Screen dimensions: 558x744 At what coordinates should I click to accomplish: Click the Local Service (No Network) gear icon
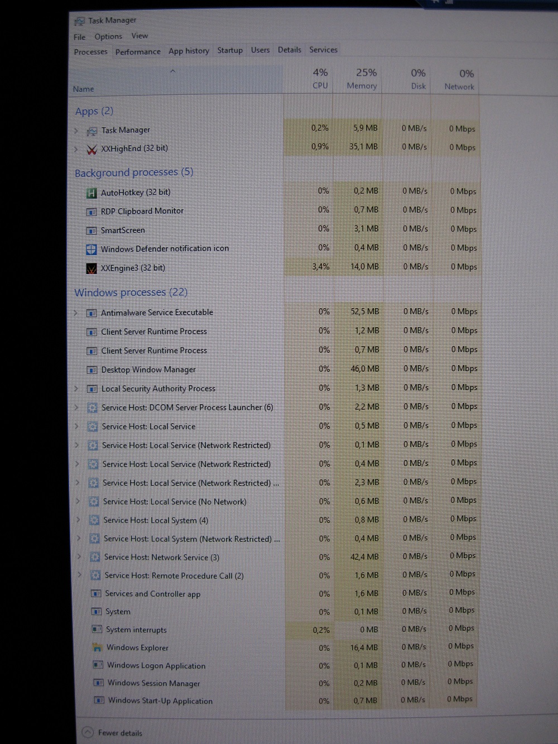(x=94, y=502)
